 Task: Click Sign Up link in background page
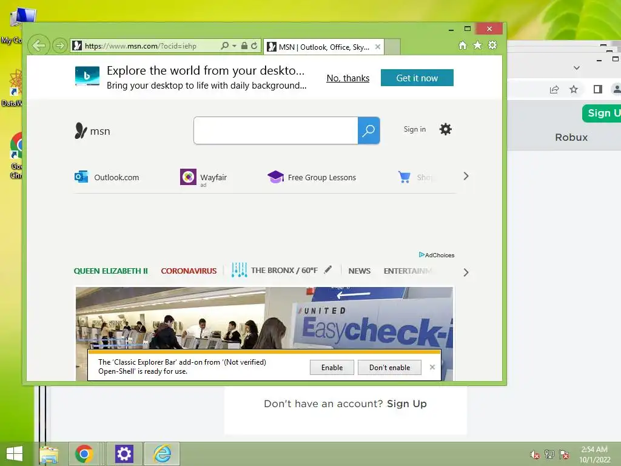tap(407, 404)
